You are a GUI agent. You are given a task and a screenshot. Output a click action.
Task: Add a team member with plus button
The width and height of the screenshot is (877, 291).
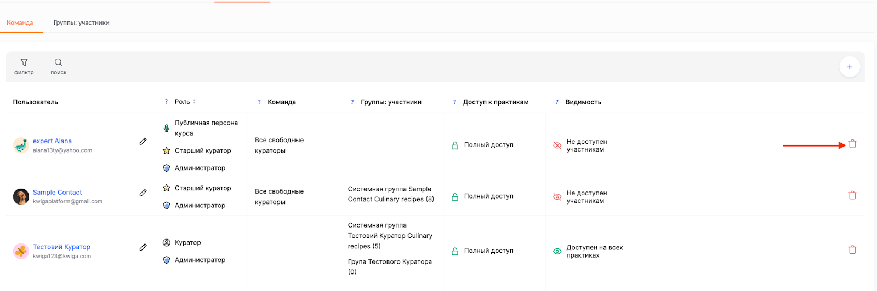click(850, 67)
